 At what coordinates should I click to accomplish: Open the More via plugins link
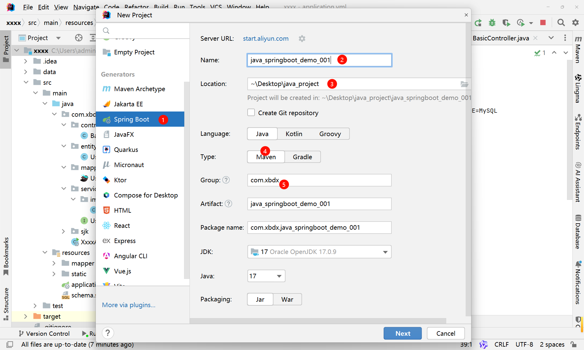[x=129, y=305]
